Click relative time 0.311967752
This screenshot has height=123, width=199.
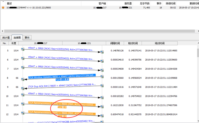[135, 105]
